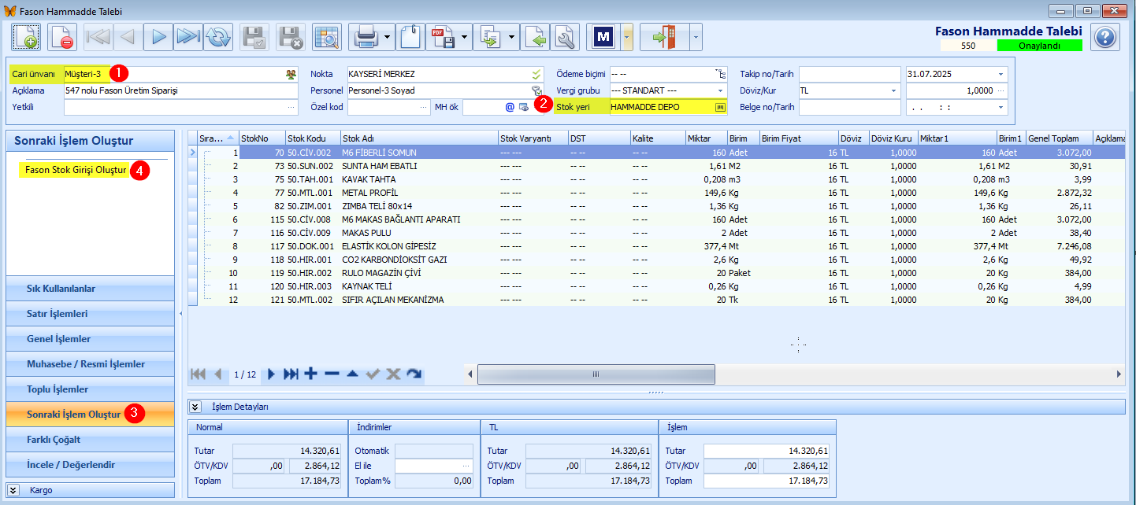Click the cancel-save diskette icon with X
Viewport: 1136px width, 505px height.
(291, 36)
